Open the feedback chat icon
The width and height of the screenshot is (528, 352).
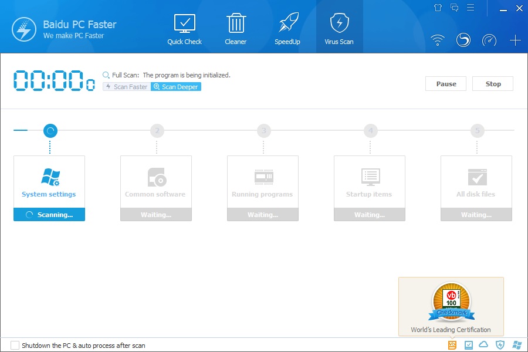click(453, 8)
